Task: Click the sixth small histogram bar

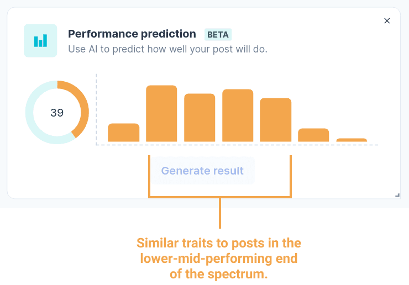Action: (313, 135)
